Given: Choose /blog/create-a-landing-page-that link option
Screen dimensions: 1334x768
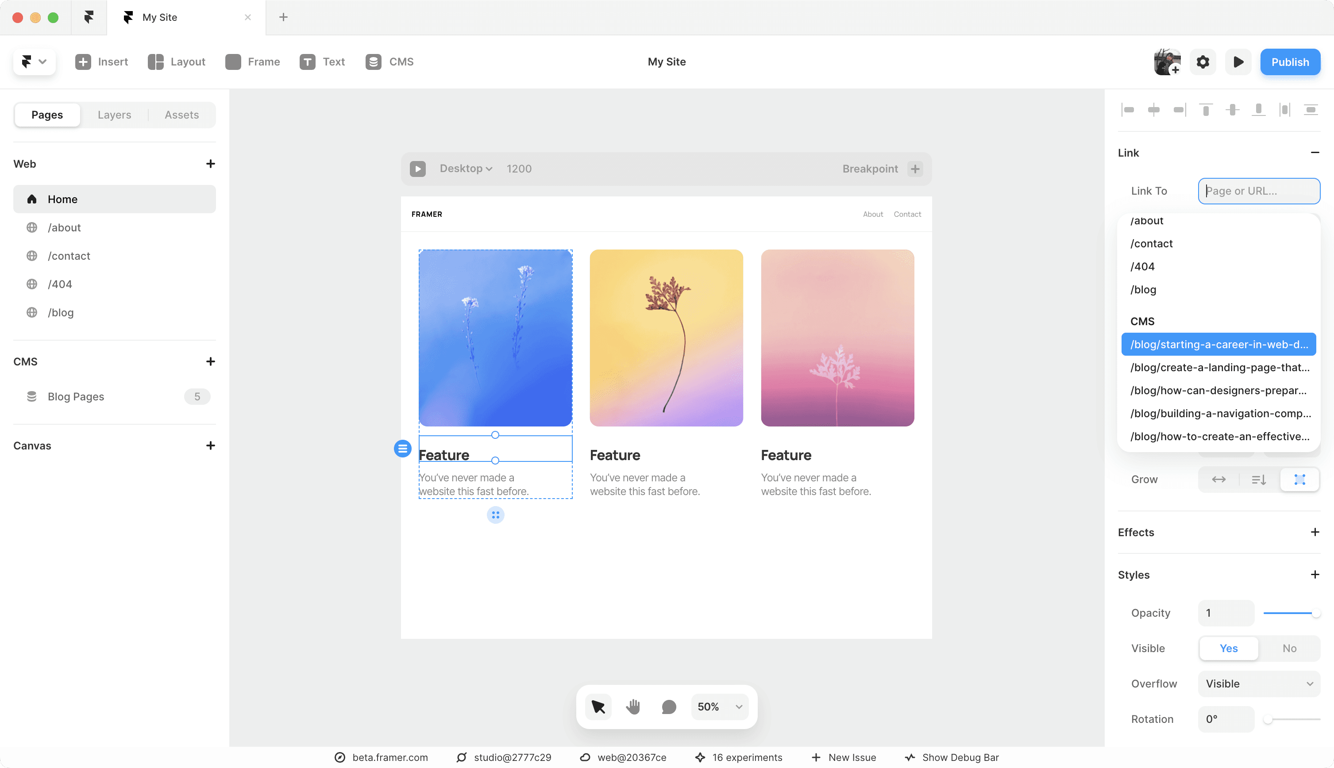Looking at the screenshot, I should [1219, 368].
